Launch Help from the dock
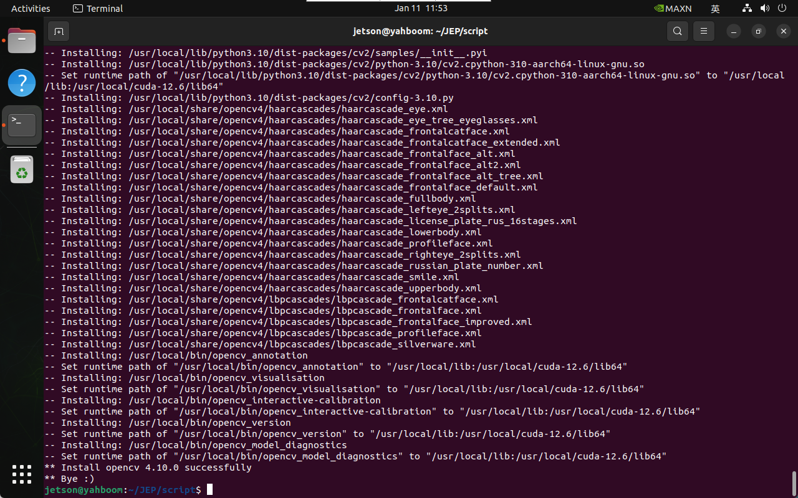 coord(22,83)
